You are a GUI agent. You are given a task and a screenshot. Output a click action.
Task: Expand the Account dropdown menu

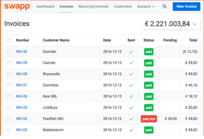pyautogui.click(x=146, y=6)
